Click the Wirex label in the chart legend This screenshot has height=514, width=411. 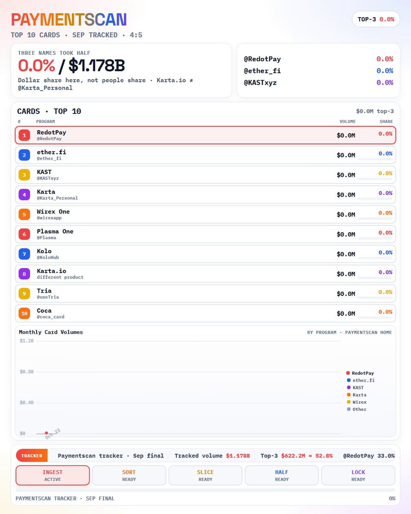tap(360, 402)
